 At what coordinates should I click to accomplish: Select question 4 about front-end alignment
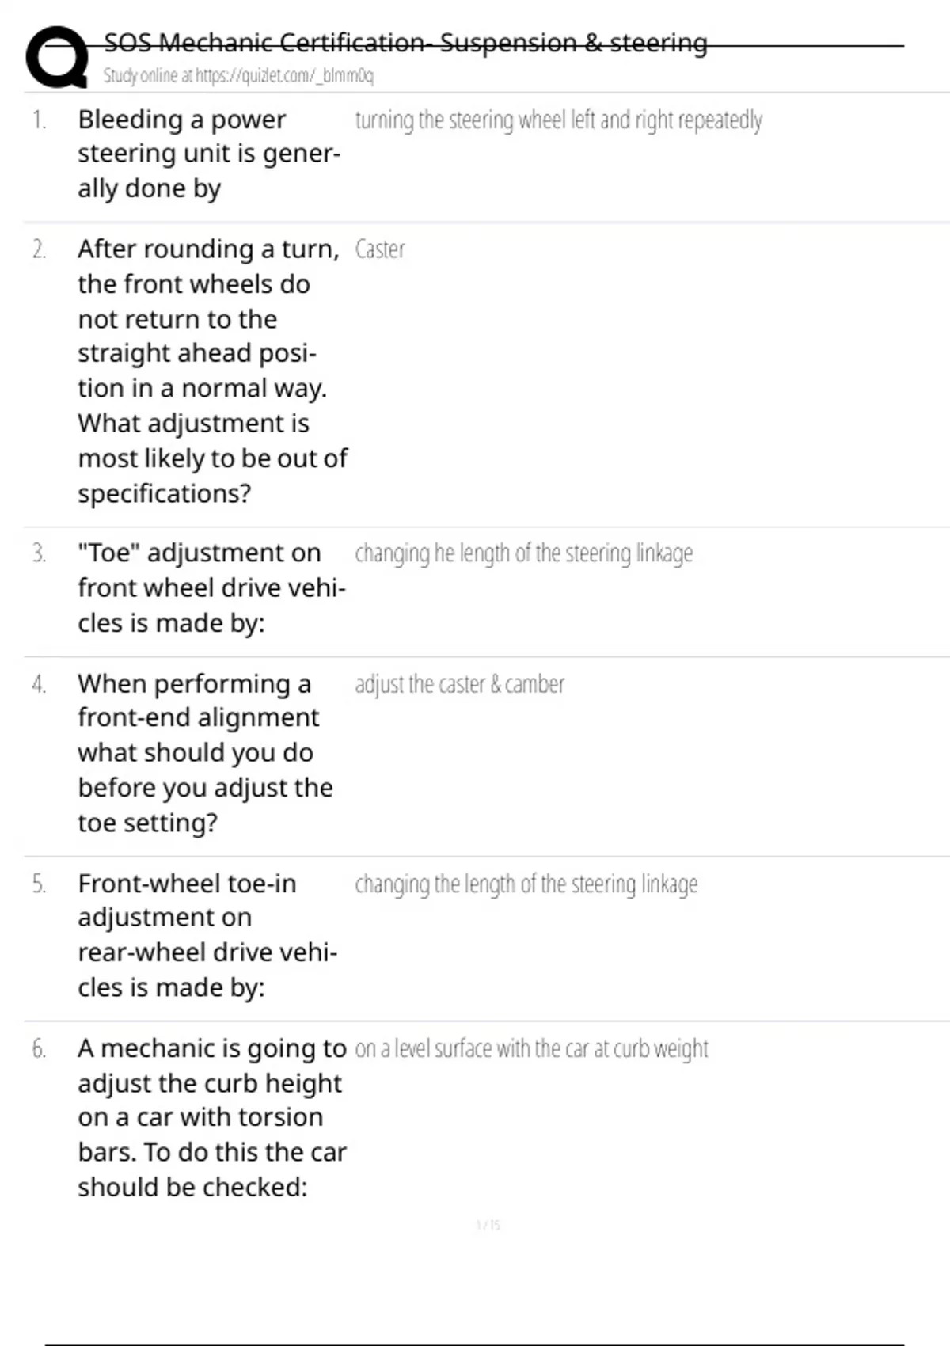(x=205, y=752)
